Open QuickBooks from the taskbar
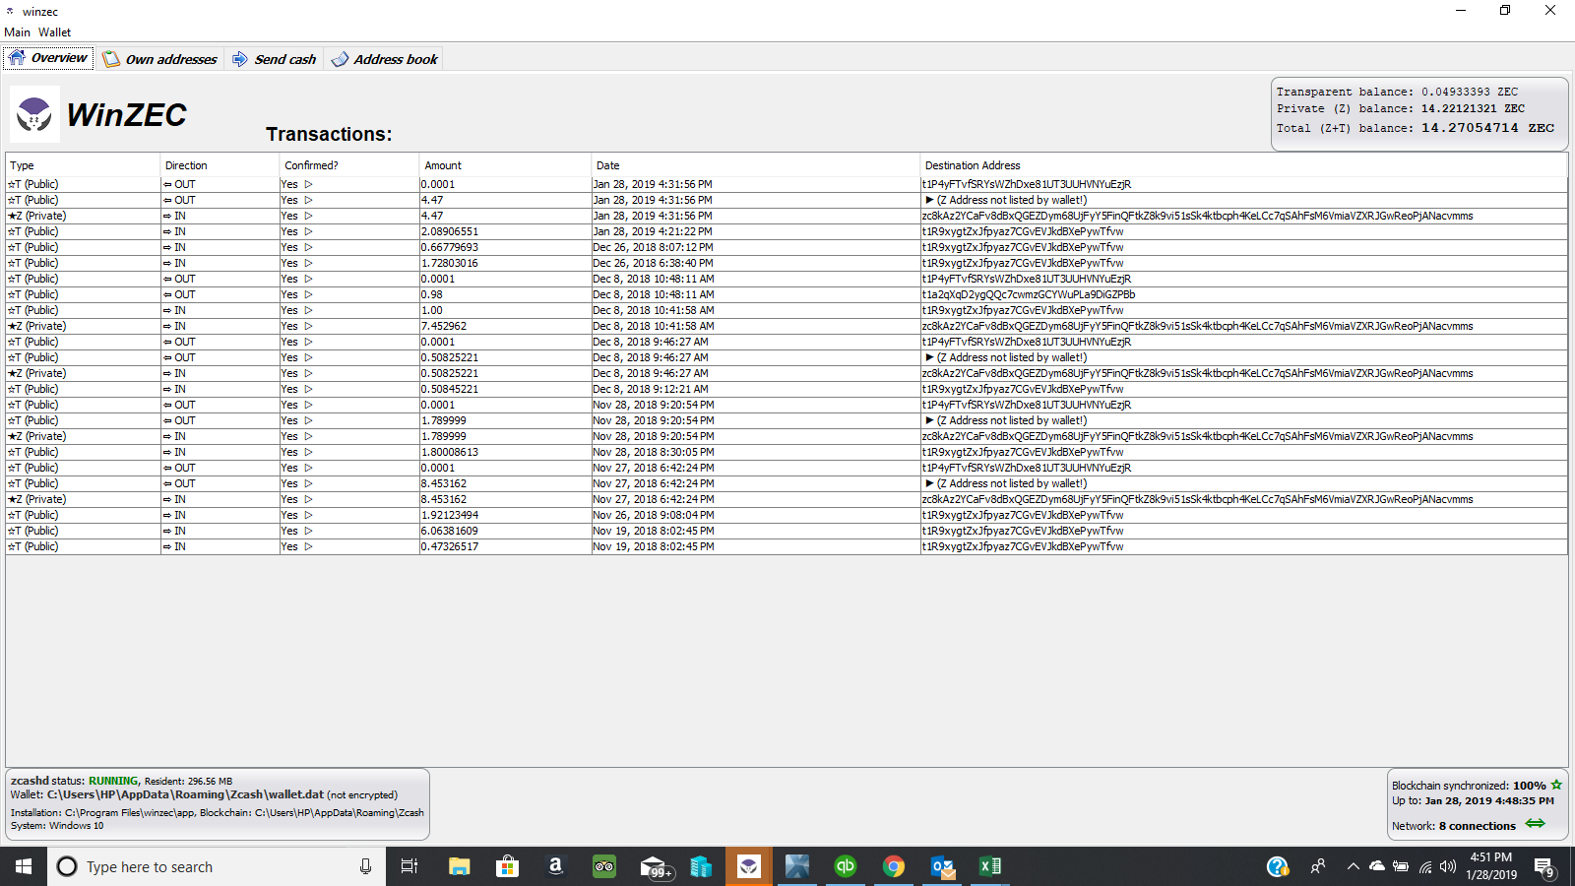 tap(846, 866)
